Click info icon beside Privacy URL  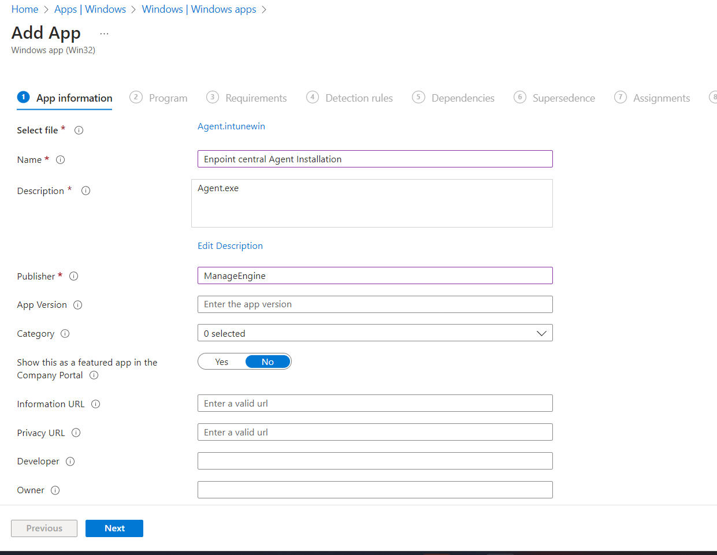pyautogui.click(x=76, y=433)
